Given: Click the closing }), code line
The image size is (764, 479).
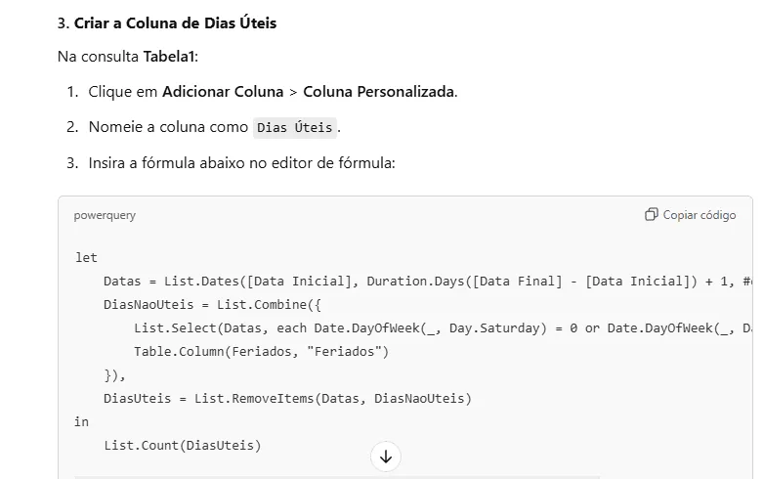Looking at the screenshot, I should (x=114, y=374).
